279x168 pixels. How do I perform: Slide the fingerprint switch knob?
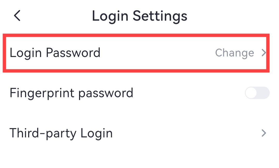click(251, 93)
